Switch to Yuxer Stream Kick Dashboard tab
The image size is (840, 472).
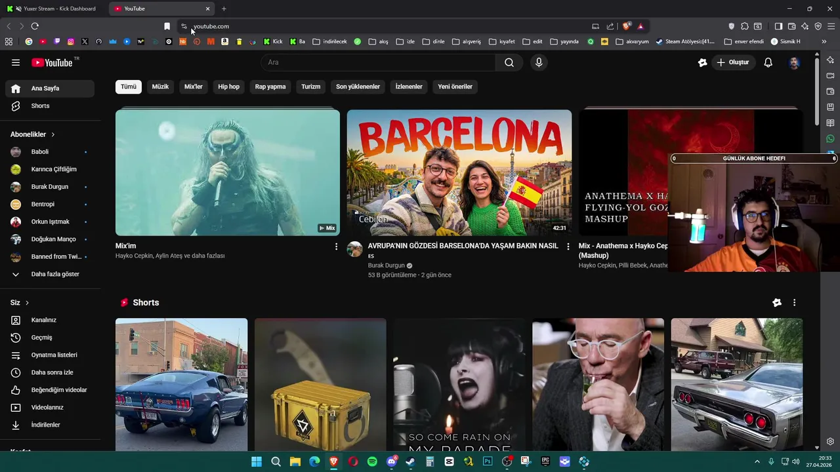pos(55,9)
